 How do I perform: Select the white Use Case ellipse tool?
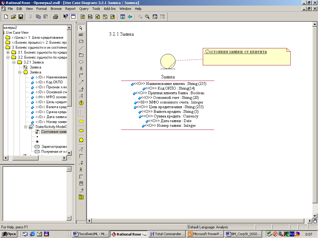[x=81, y=62]
